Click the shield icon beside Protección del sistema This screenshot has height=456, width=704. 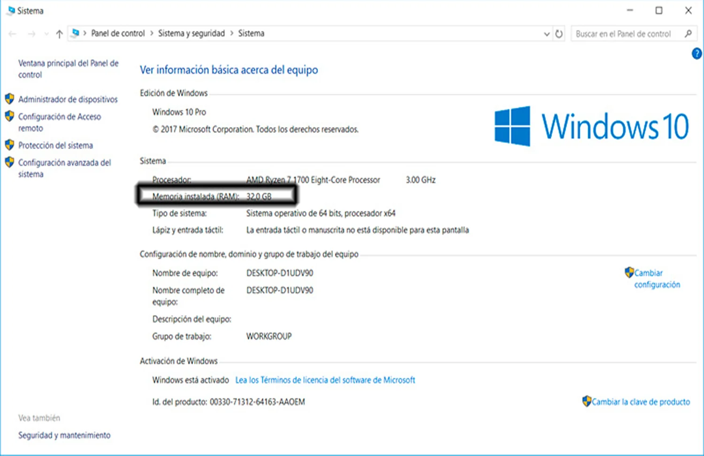tap(9, 145)
